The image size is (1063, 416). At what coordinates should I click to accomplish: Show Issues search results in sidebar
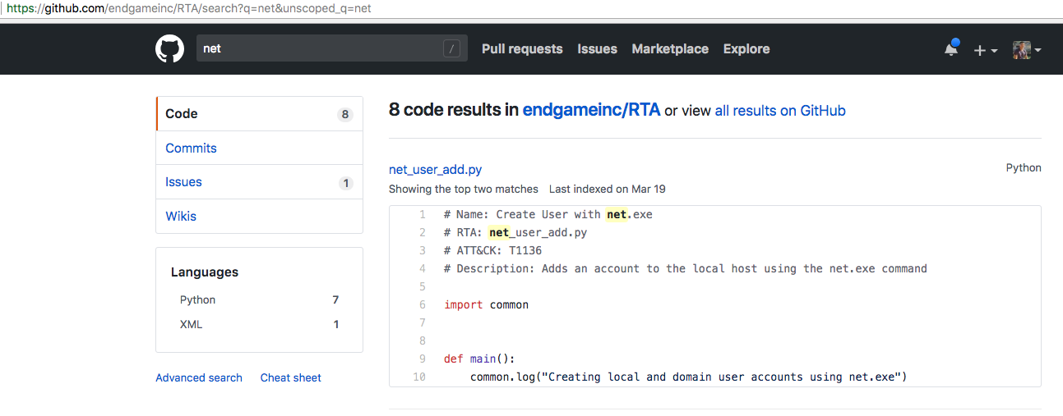point(183,182)
